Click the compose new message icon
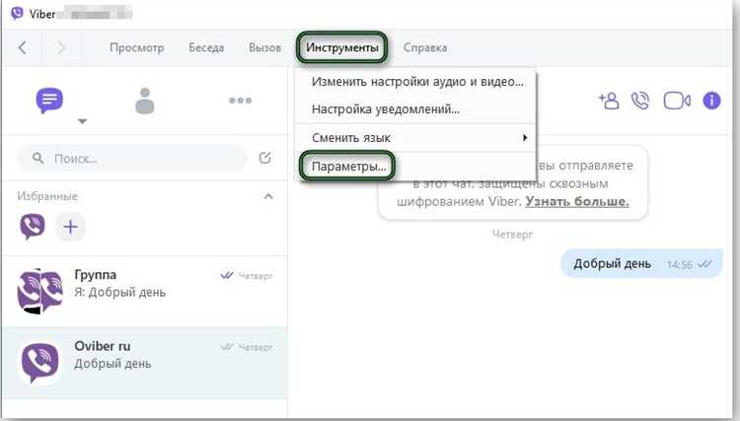This screenshot has height=421, width=740. pyautogui.click(x=265, y=158)
